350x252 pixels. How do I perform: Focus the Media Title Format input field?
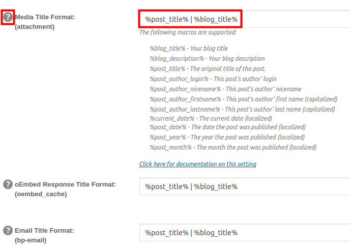pos(244,19)
